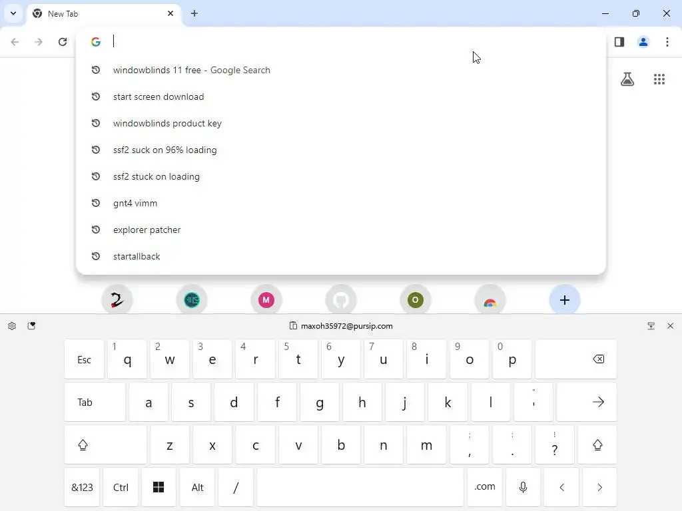The height and width of the screenshot is (511, 682).
Task: Click the browser forward arrow
Action: click(39, 42)
